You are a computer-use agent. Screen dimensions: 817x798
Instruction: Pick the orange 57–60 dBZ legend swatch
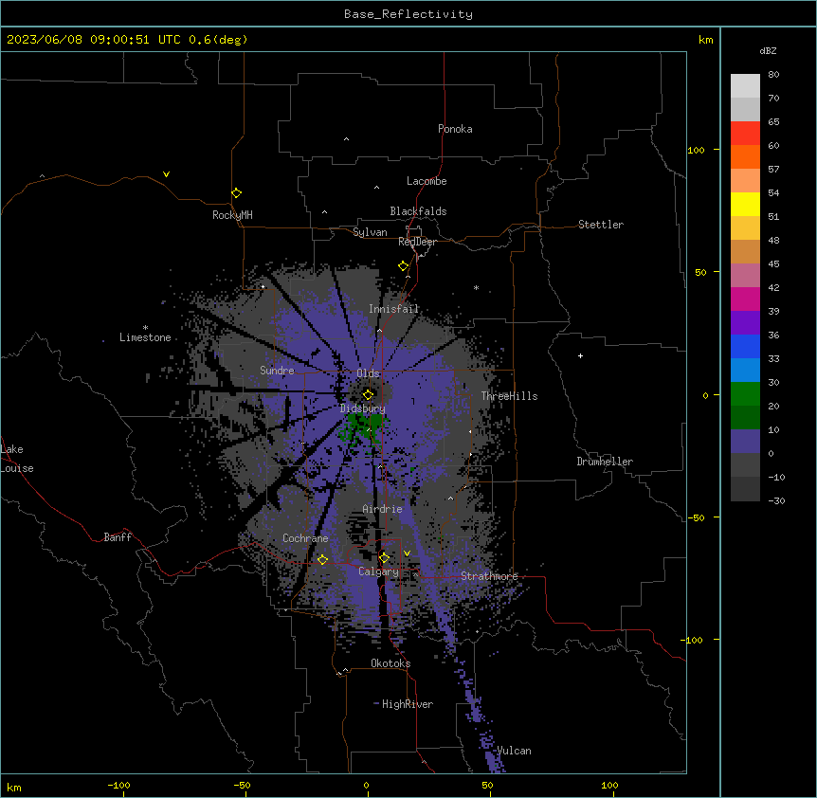click(x=745, y=156)
